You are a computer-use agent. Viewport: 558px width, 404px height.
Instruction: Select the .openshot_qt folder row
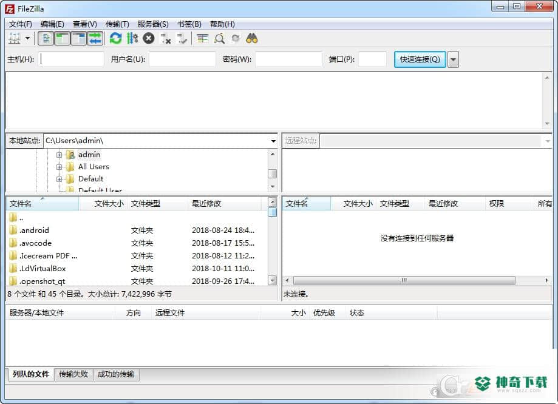tap(137, 281)
